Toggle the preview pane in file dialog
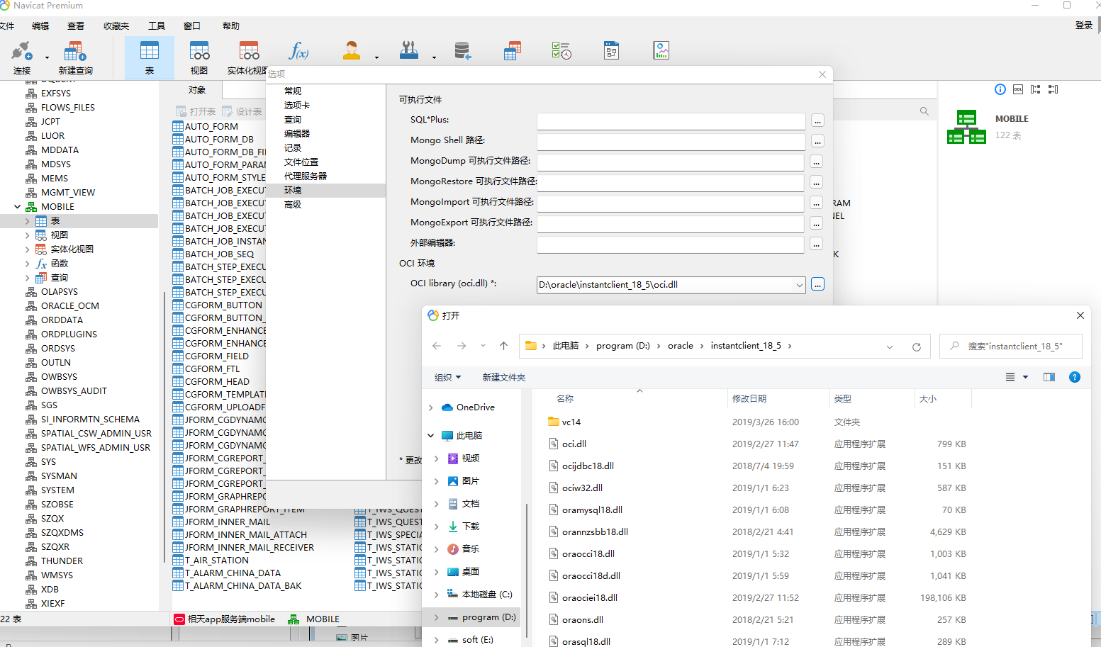This screenshot has width=1101, height=647. (1049, 377)
